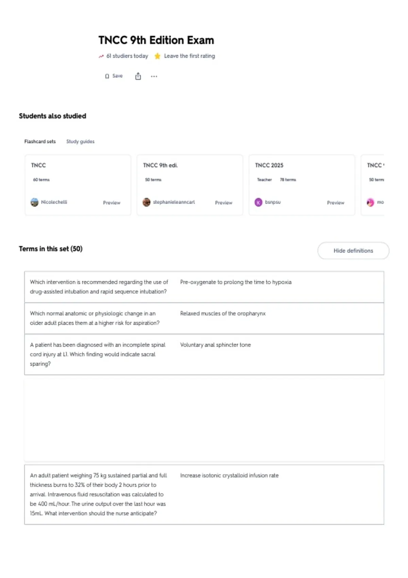408x578 pixels.
Task: Click the Save bookmark icon
Action: (x=107, y=76)
